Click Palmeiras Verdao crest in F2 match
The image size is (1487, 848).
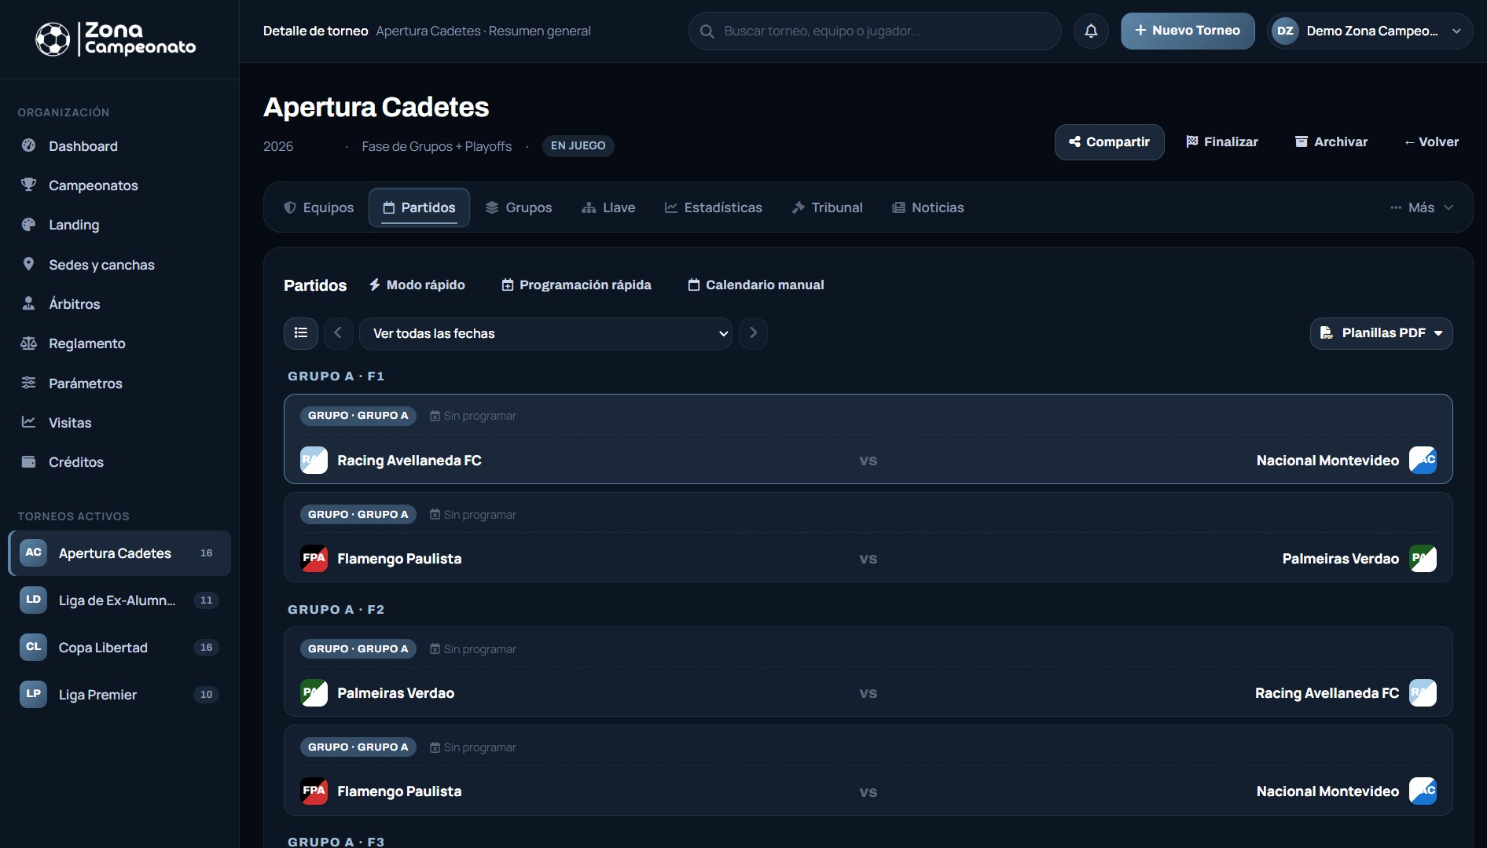click(x=314, y=693)
